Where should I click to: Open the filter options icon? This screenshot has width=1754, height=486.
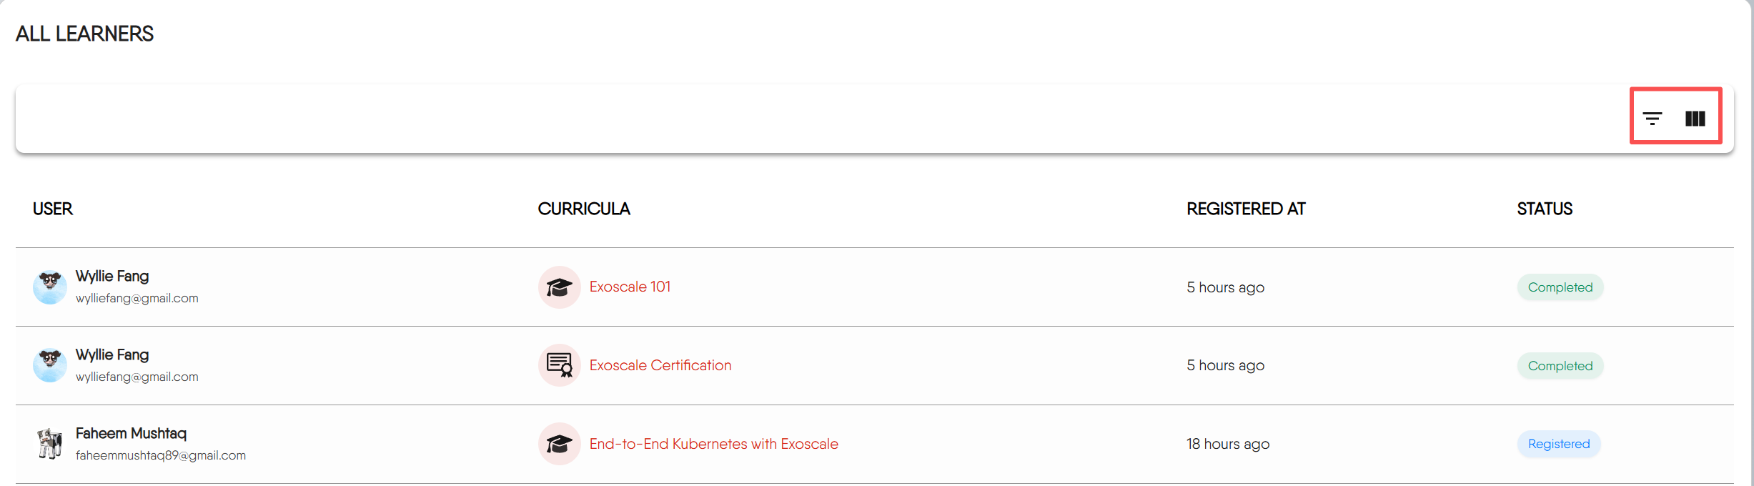[x=1652, y=119]
